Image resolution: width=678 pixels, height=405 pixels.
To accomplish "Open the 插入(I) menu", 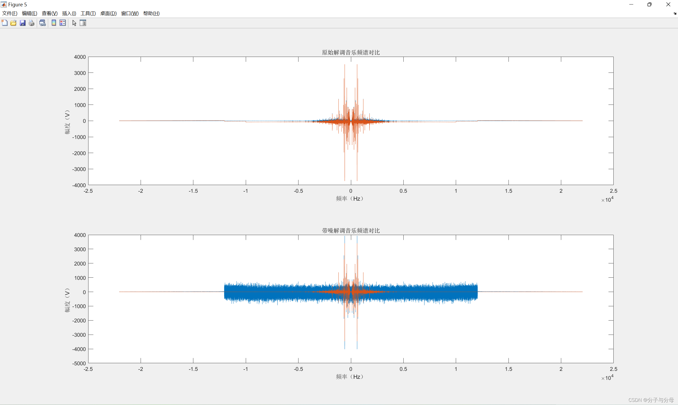I will pyautogui.click(x=69, y=13).
